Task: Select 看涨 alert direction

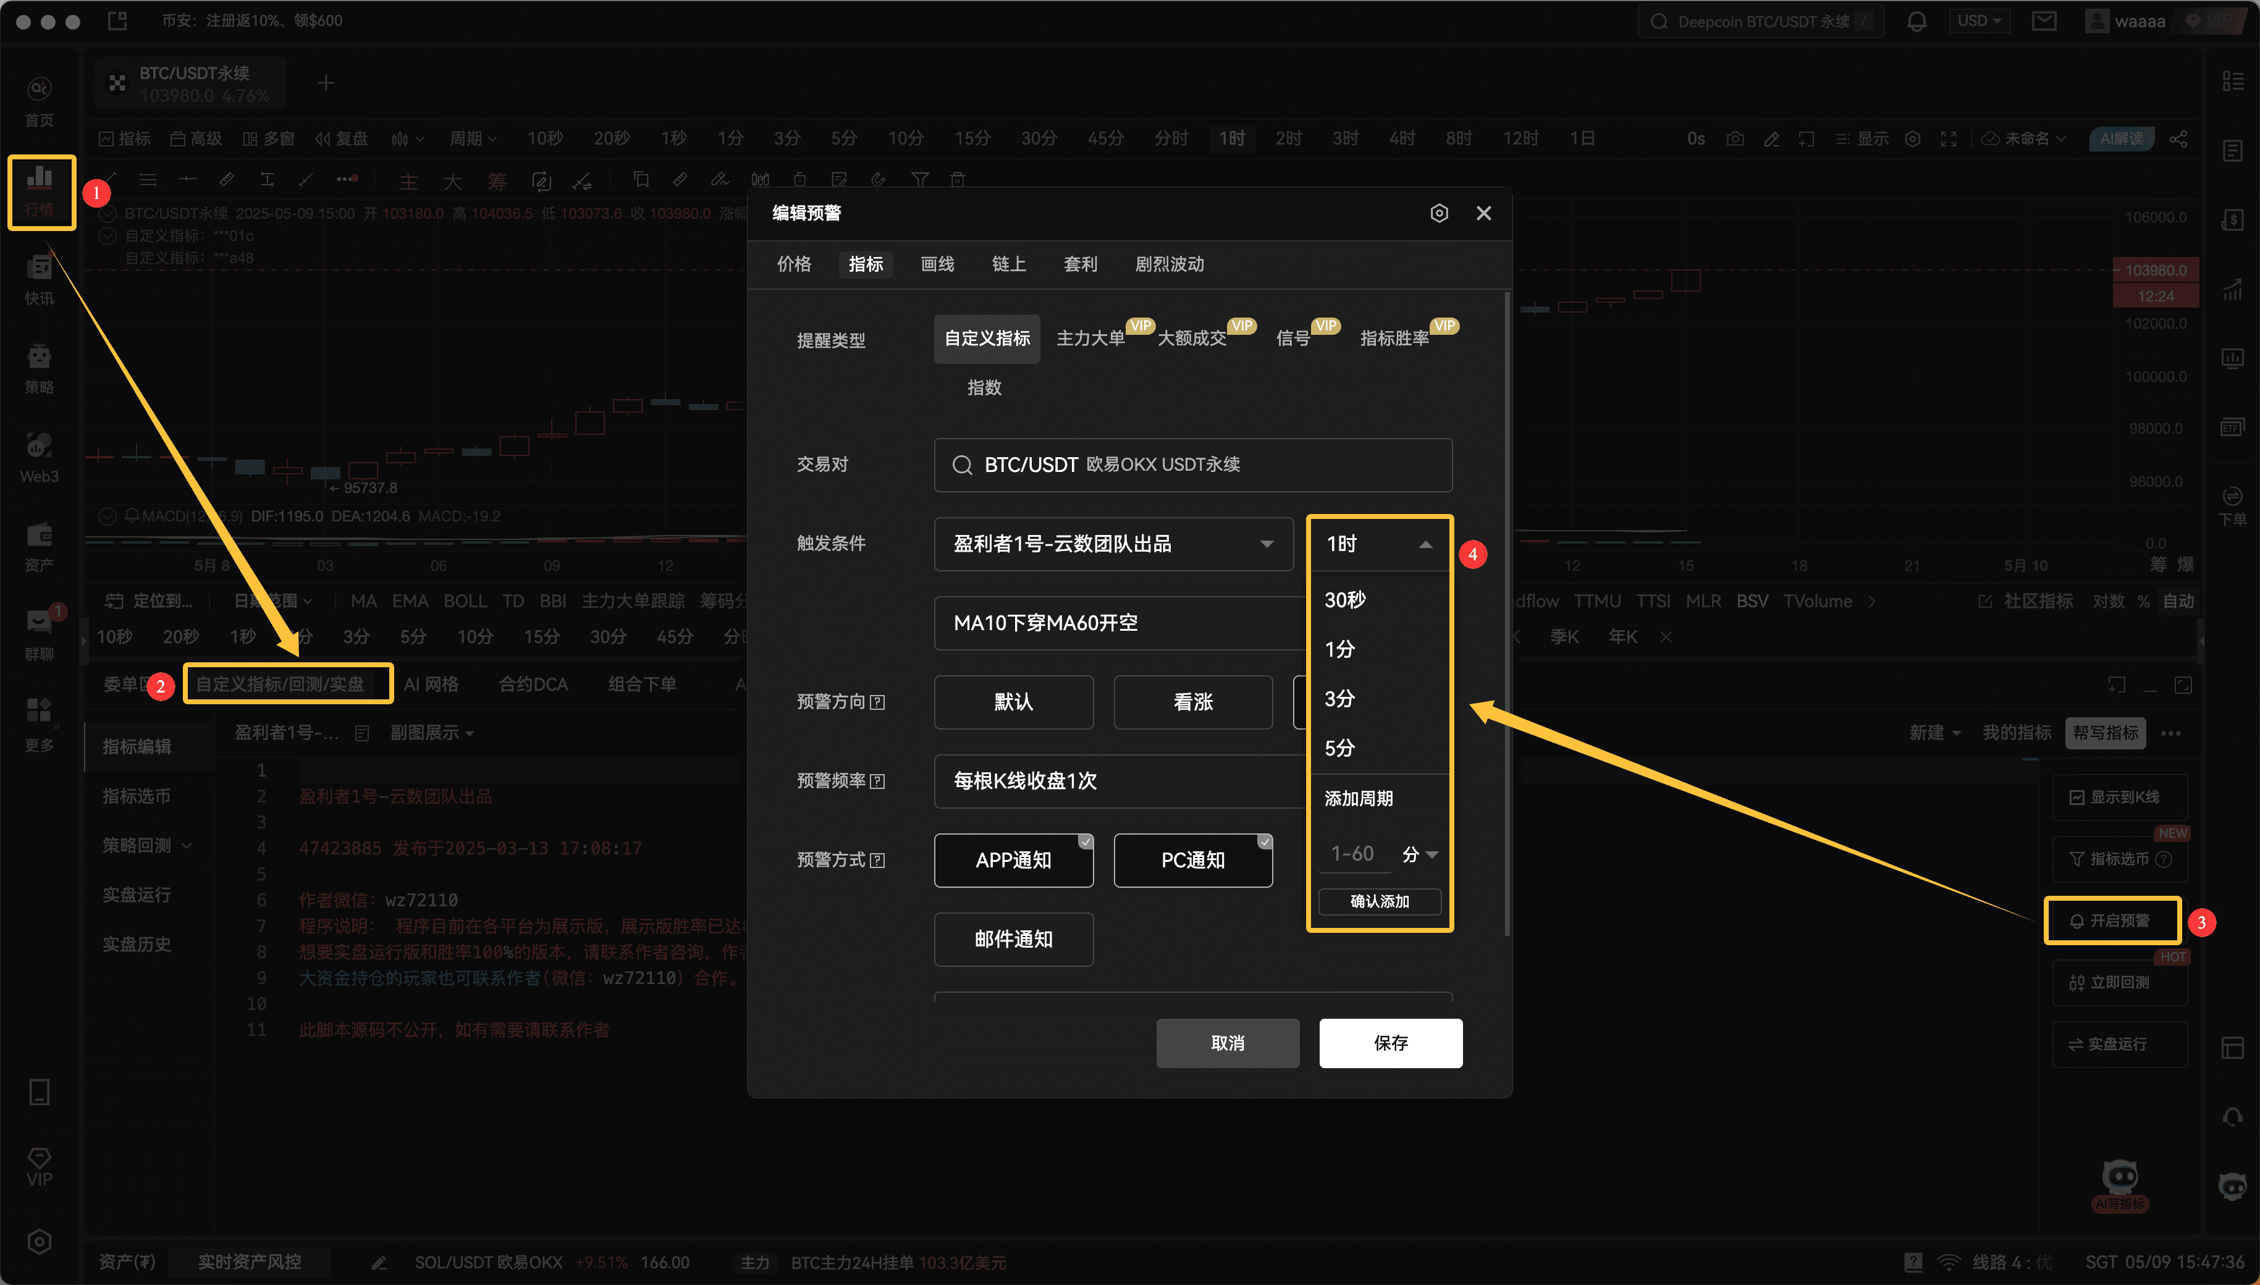Action: (1193, 702)
